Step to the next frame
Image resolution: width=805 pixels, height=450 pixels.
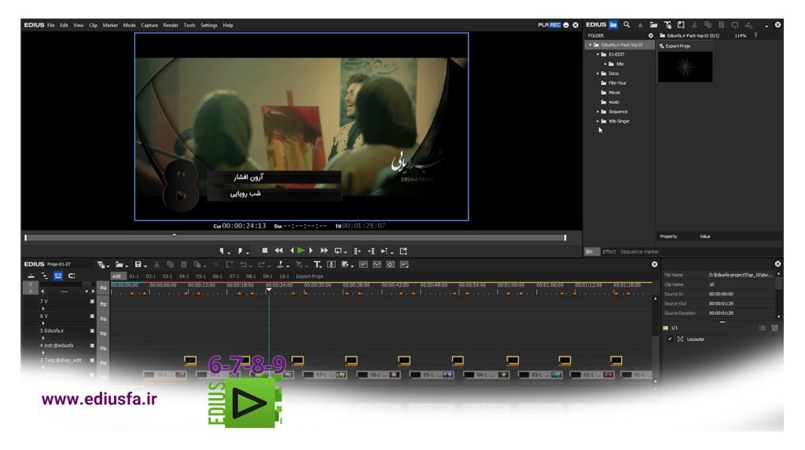[x=311, y=251]
